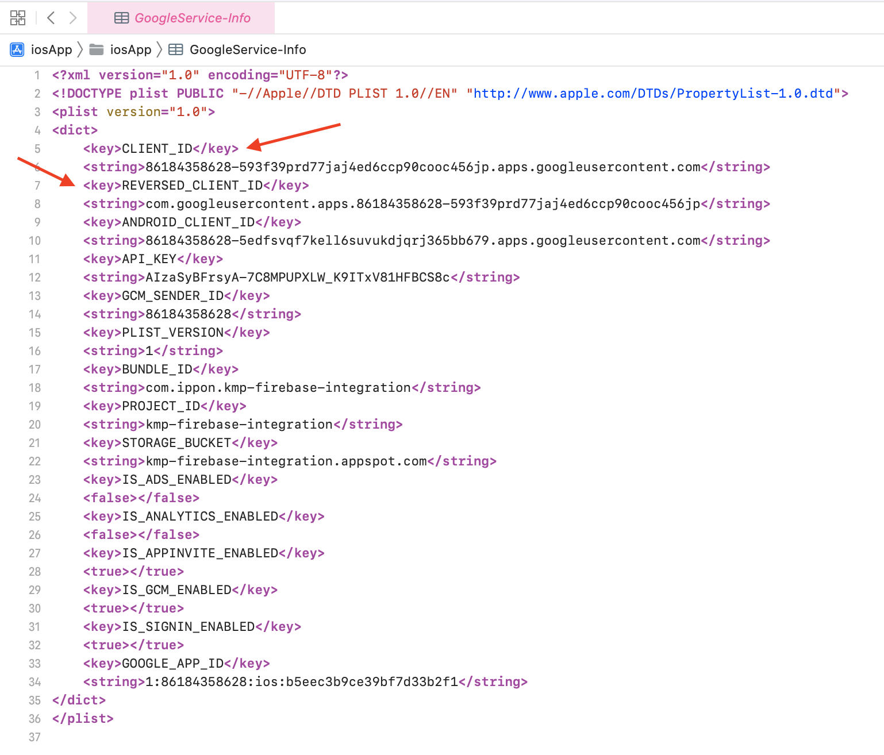This screenshot has width=884, height=755.
Task: Click the GOOGLE_APP_ID key line
Action: tap(176, 663)
